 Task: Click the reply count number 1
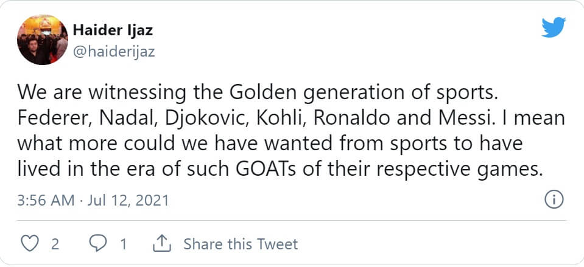click(123, 244)
